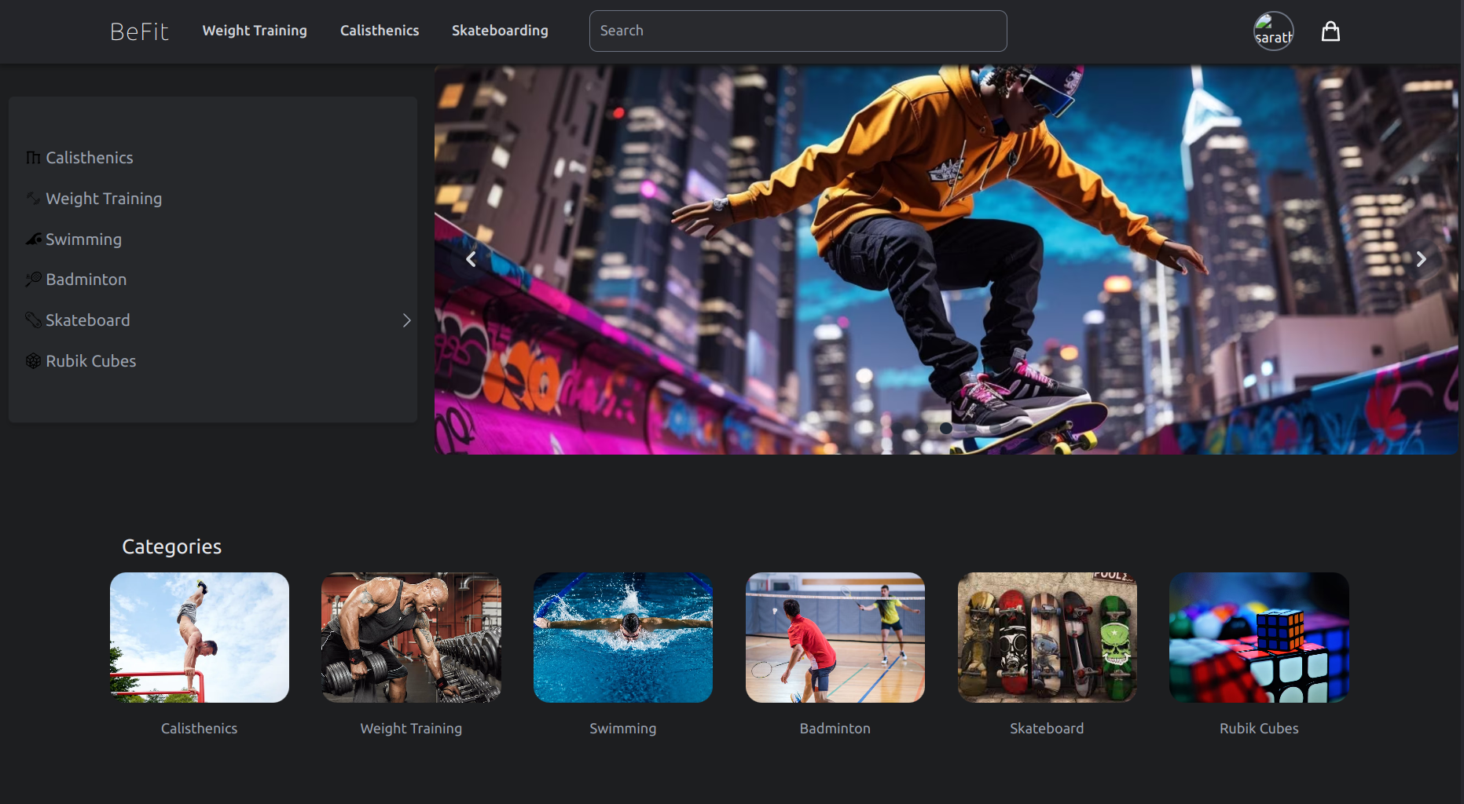Viewport: 1464px width, 804px height.
Task: Click the Skateboard sidebar icon
Action: pos(33,320)
